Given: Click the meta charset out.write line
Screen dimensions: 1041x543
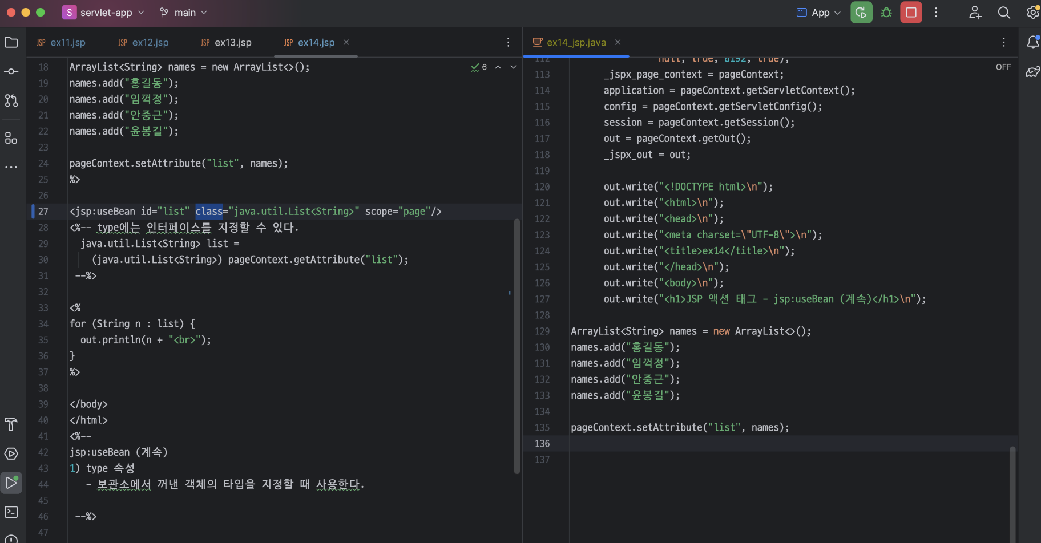Looking at the screenshot, I should coord(713,235).
